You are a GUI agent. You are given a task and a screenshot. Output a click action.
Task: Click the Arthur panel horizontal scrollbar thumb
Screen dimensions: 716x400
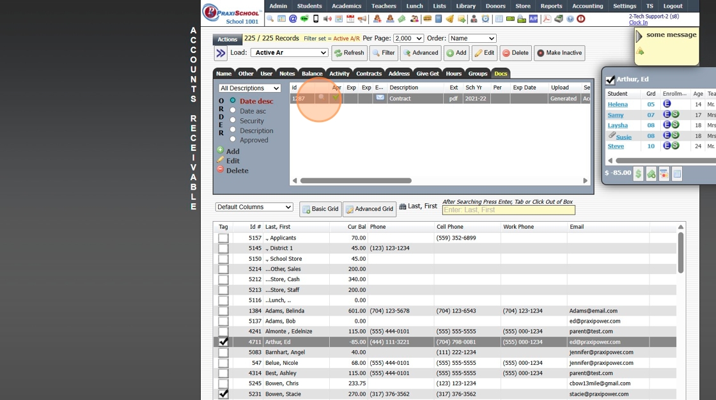665,161
